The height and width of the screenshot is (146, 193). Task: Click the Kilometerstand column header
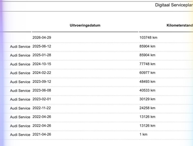click(180, 25)
